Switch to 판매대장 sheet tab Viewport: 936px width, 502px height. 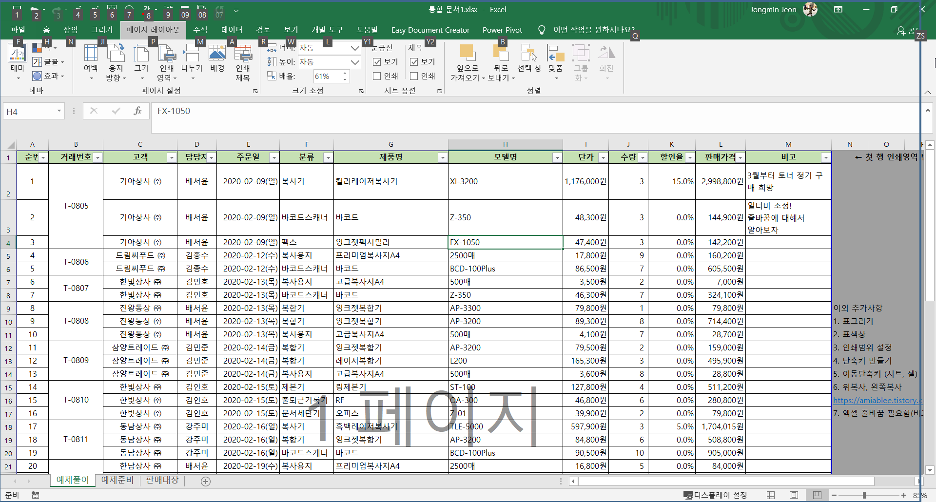click(162, 480)
